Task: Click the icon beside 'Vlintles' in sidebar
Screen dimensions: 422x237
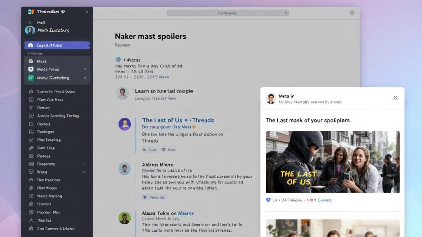Action: [31, 221]
